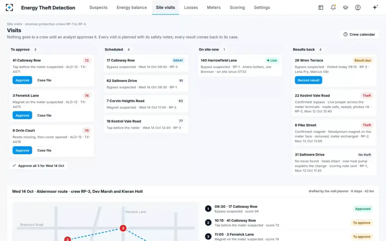
Task: Open the layout panel icon in header
Action: pyautogui.click(x=321, y=7)
